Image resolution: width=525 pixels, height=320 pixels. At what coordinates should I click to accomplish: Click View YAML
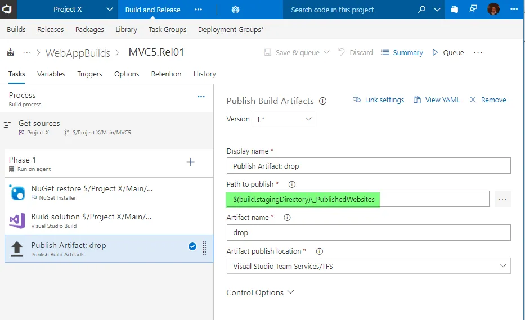pyautogui.click(x=437, y=100)
